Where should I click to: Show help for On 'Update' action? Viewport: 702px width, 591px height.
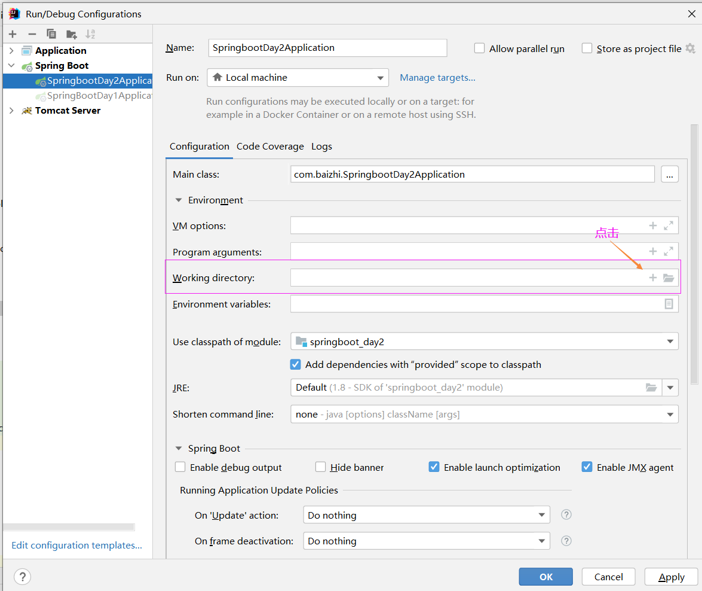point(566,515)
